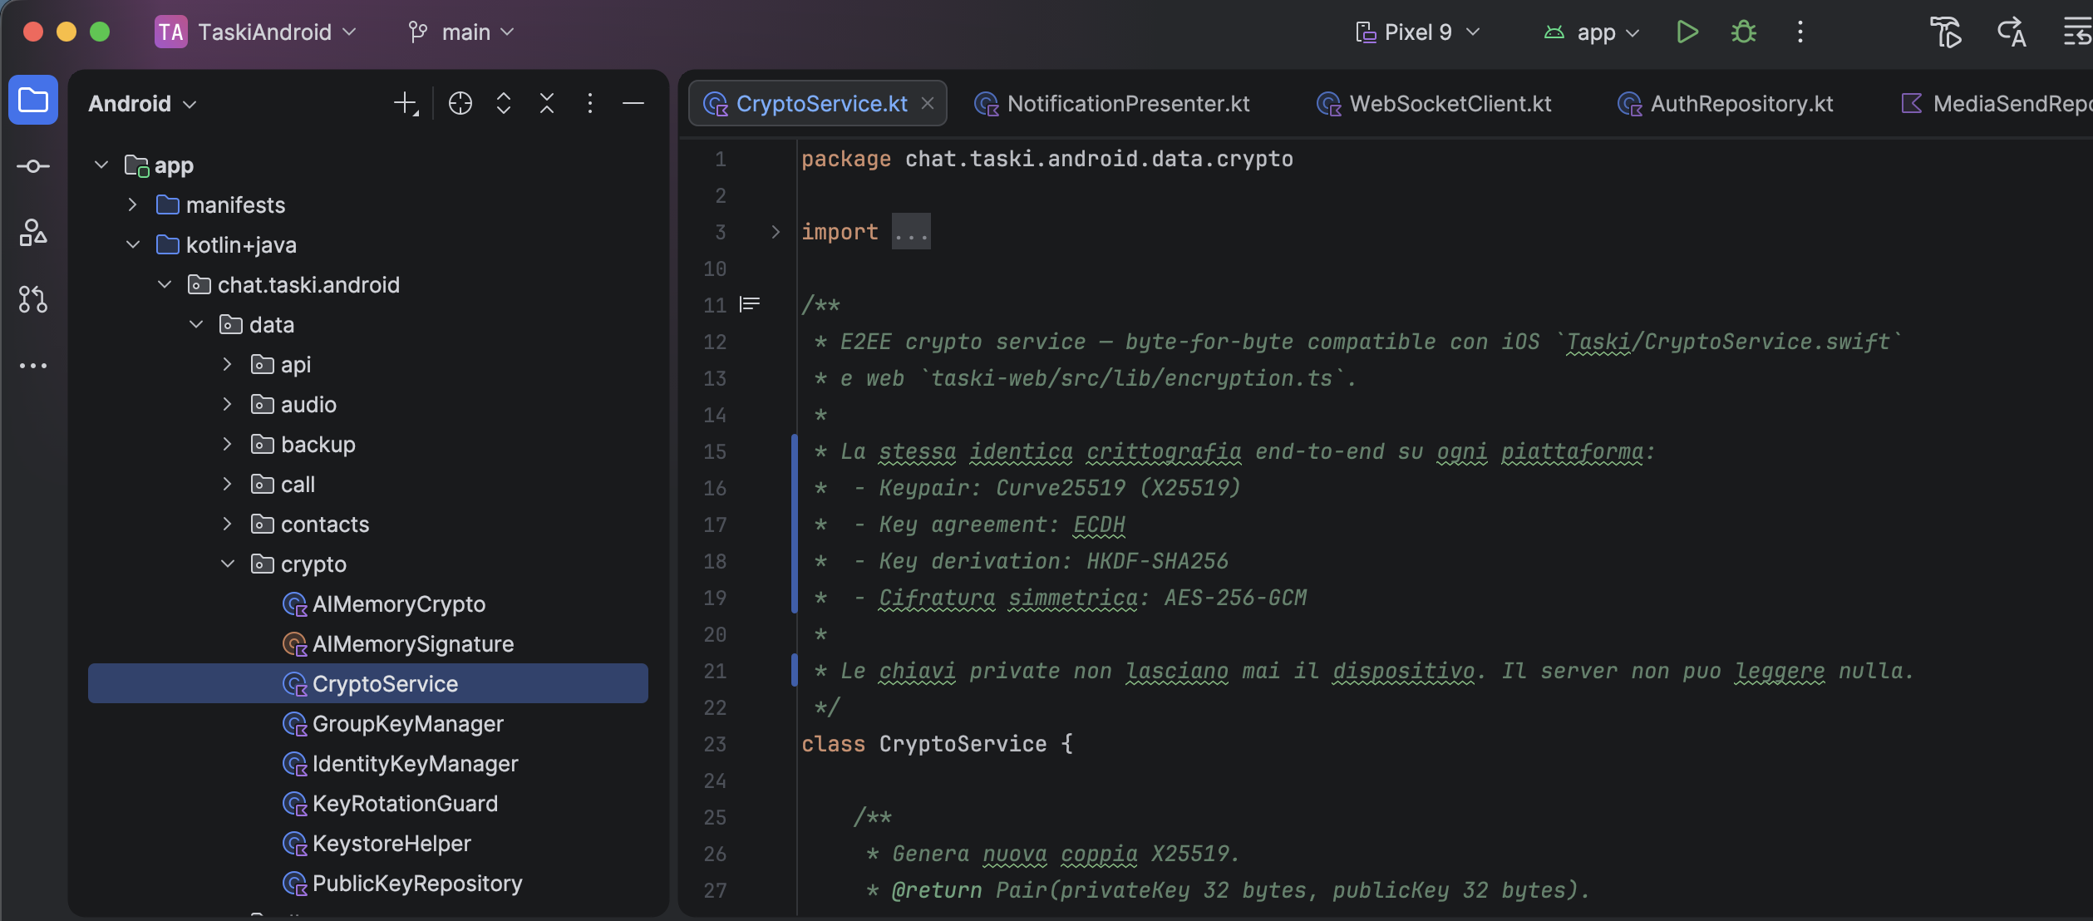Select CryptoService in tree
The image size is (2093, 921).
pyautogui.click(x=368, y=683)
